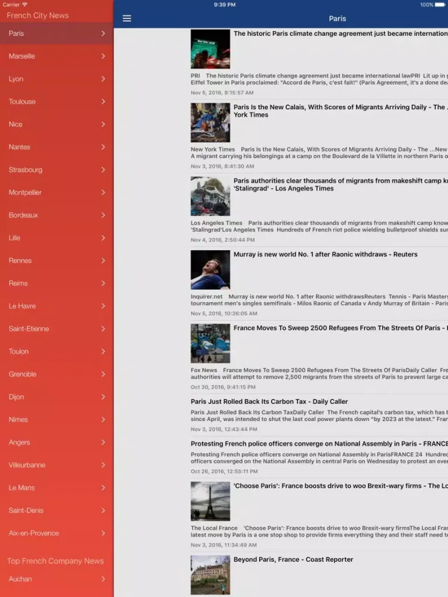Click the 'Oct 26, 2016, 12:55:11 PM' timestamp
The height and width of the screenshot is (597, 448).
(225, 471)
